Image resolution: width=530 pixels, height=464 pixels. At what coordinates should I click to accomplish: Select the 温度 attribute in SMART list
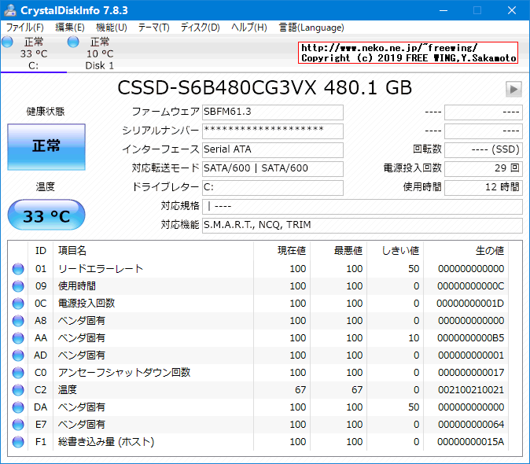click(x=68, y=390)
